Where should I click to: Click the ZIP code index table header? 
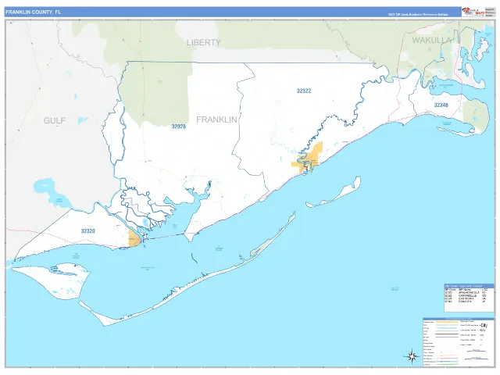(469, 286)
